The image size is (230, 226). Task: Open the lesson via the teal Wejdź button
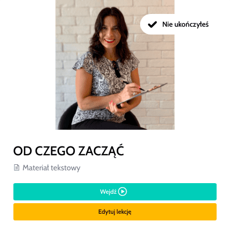pos(115,191)
